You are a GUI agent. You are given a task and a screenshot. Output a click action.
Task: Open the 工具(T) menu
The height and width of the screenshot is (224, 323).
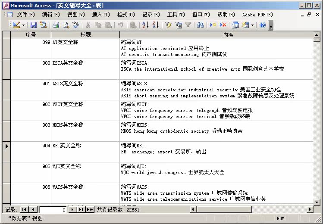coord(176,15)
